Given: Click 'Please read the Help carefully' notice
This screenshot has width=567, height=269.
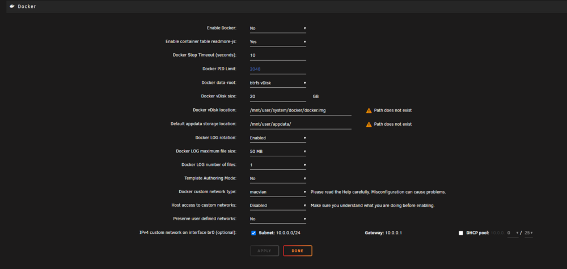Looking at the screenshot, I should (x=378, y=192).
